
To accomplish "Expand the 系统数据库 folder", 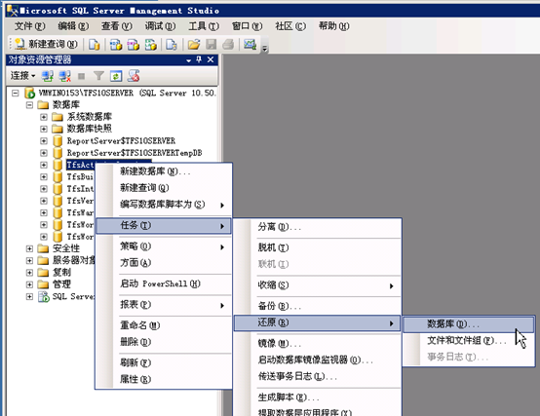I will [44, 117].
